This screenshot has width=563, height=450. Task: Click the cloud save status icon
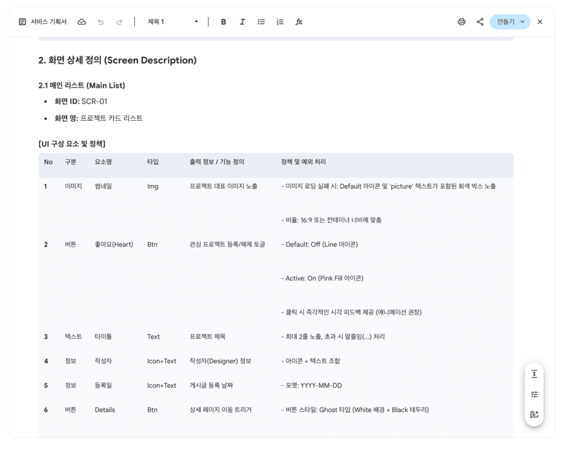coord(82,22)
